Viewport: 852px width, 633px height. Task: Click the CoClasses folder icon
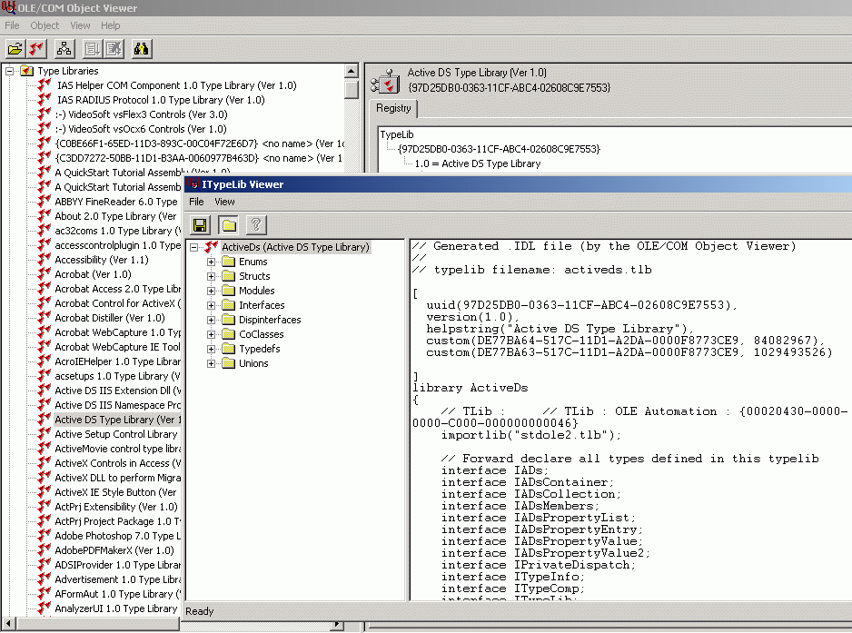(229, 334)
